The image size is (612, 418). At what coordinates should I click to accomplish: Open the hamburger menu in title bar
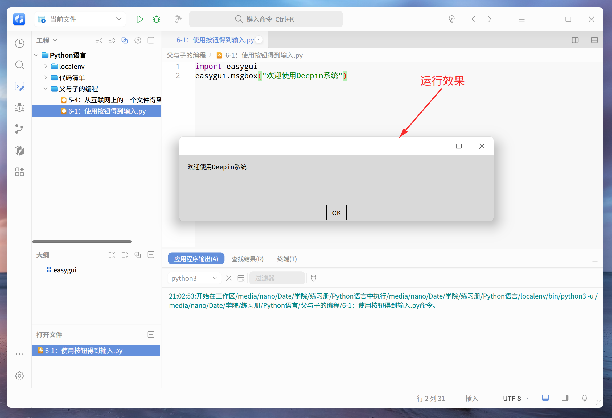tap(522, 19)
